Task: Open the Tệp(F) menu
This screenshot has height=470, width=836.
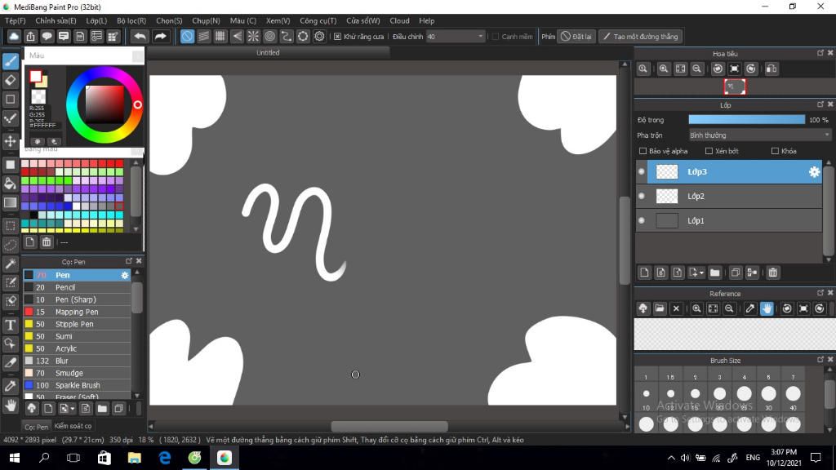Action: click(x=15, y=20)
